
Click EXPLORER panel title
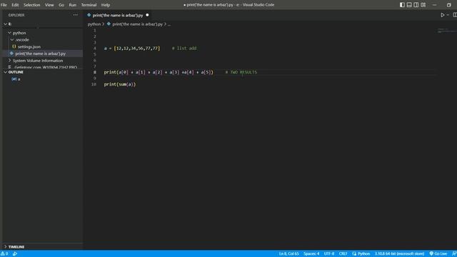pos(16,15)
